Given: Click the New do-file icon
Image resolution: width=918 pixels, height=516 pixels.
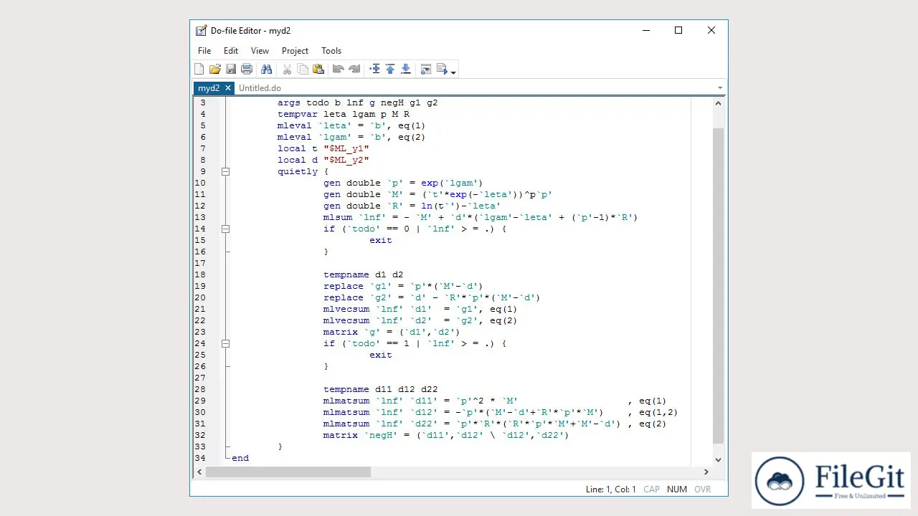Looking at the screenshot, I should [x=199, y=69].
